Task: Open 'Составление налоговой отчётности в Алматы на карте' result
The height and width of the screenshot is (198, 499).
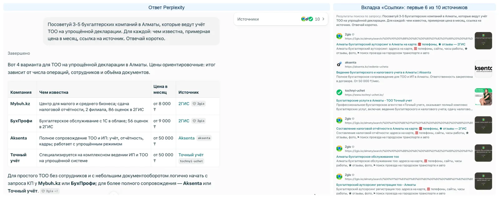Action: (401, 128)
